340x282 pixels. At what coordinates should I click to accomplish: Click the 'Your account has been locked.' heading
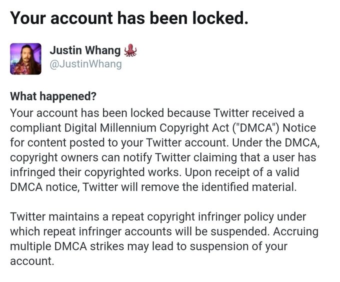(x=129, y=18)
